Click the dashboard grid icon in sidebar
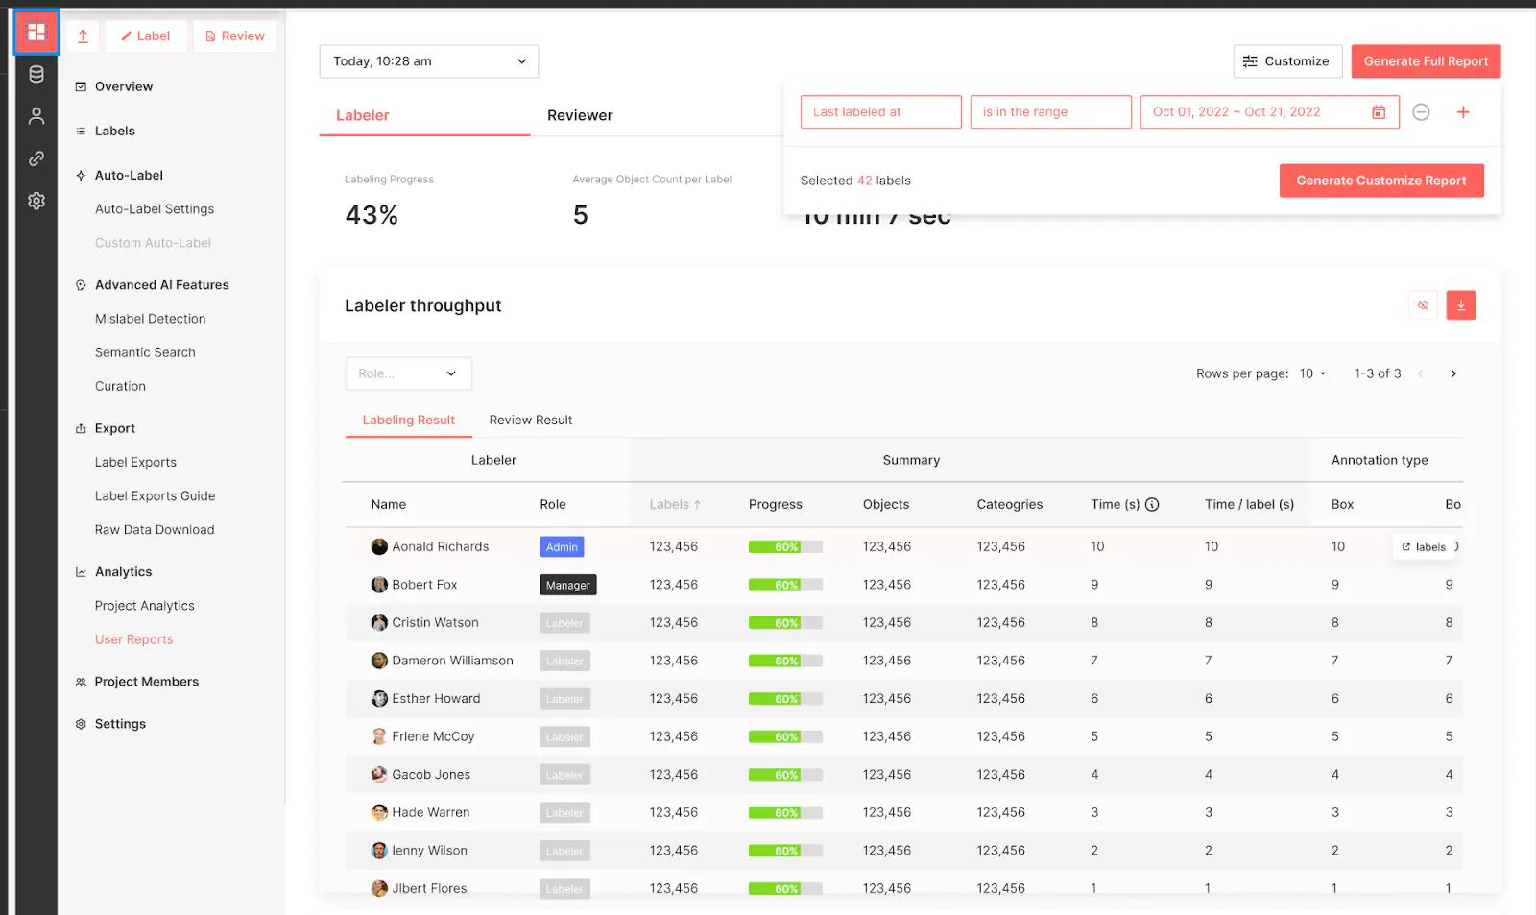 click(x=36, y=33)
